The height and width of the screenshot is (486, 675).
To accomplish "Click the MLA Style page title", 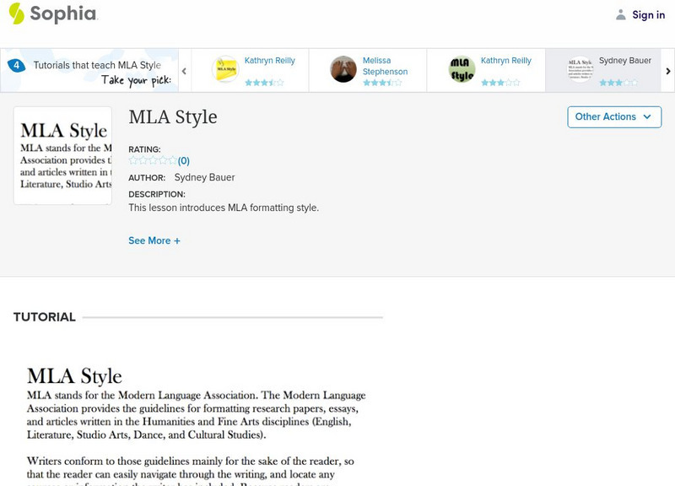I will point(173,117).
